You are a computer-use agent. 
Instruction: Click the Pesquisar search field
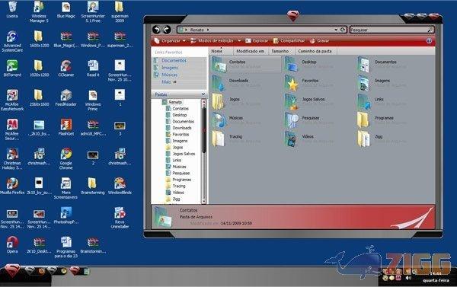coord(391,30)
